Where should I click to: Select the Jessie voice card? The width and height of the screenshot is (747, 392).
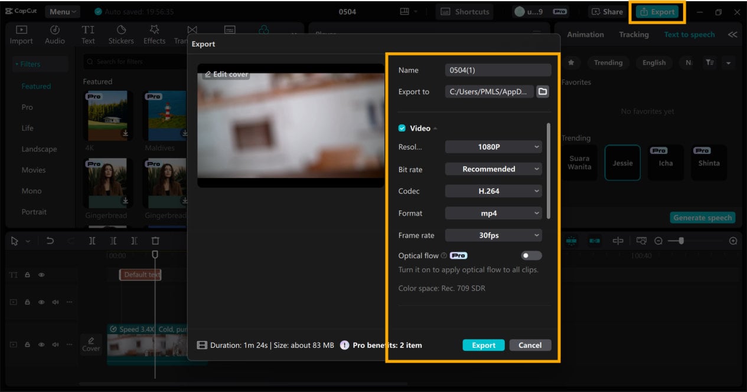click(x=622, y=163)
